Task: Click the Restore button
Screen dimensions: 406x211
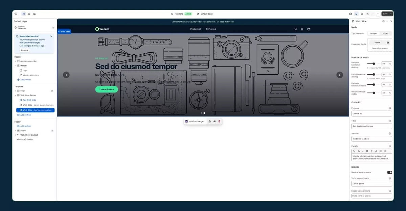Action: click(25, 50)
